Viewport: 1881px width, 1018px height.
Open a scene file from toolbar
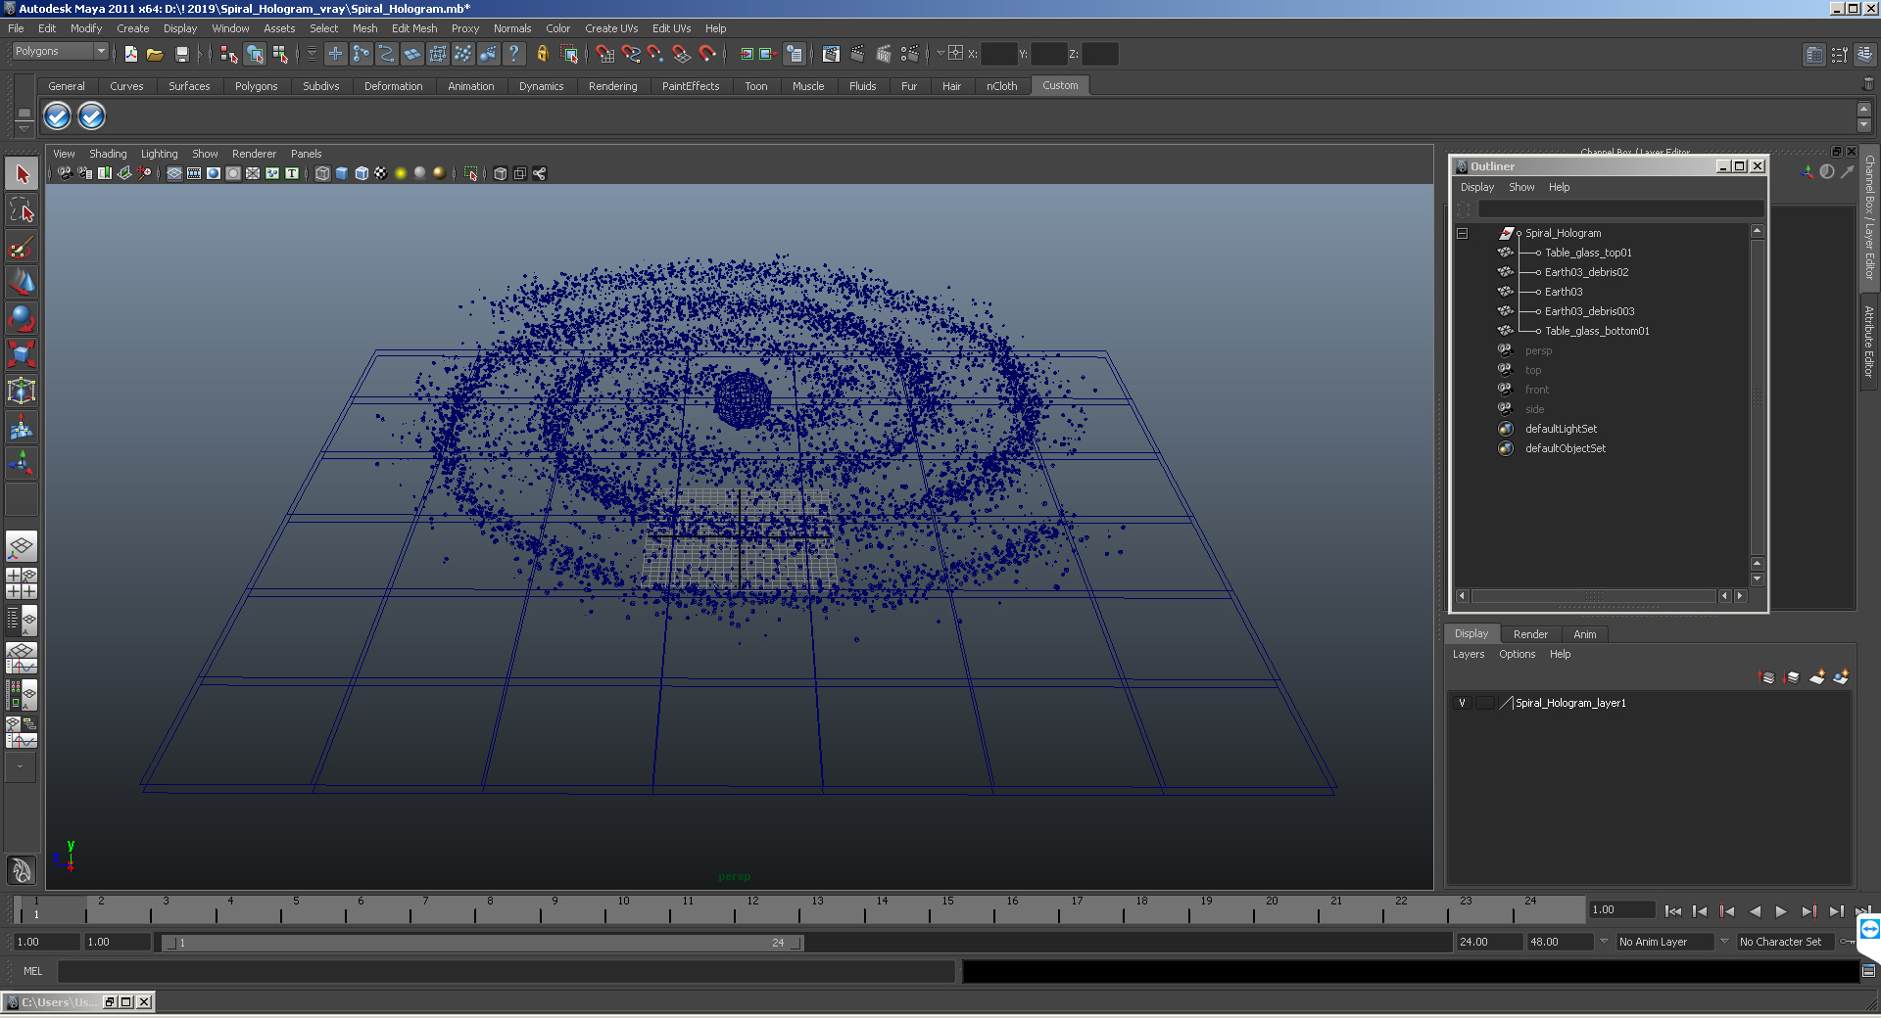click(x=155, y=55)
